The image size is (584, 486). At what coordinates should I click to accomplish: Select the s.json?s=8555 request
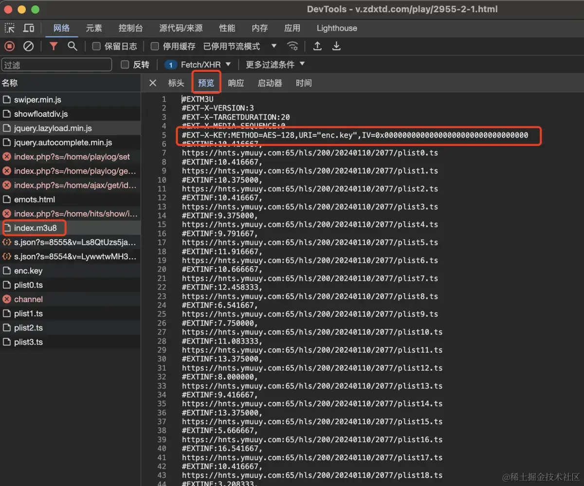click(x=70, y=242)
